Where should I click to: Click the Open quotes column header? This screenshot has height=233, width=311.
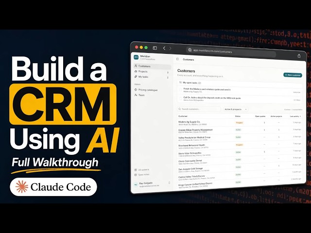(x=260, y=116)
